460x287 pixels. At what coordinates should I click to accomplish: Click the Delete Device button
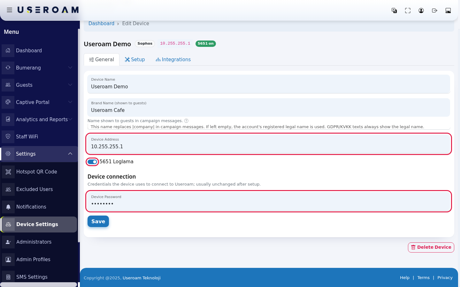click(431, 247)
